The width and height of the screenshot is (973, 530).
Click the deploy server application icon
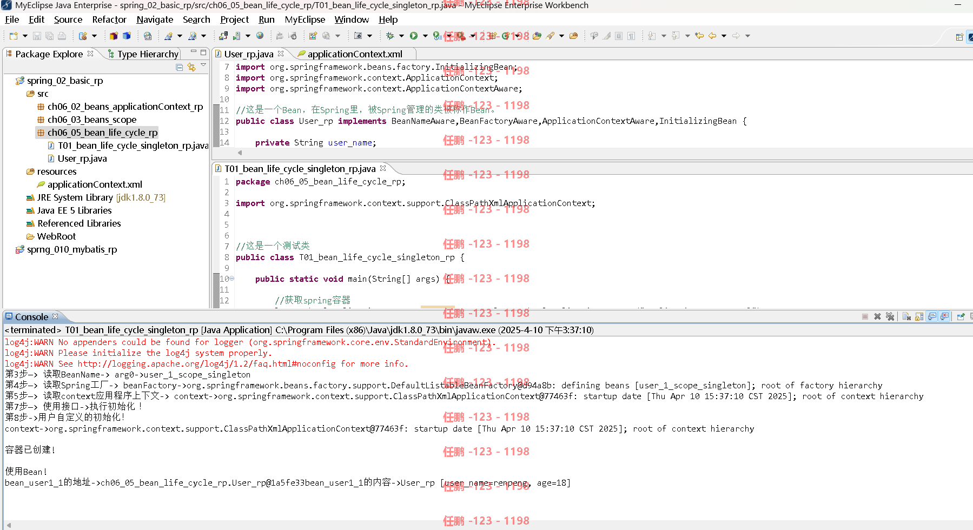pyautogui.click(x=223, y=36)
